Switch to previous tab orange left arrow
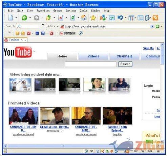The height and width of the screenshot is (156, 167). coord(17,33)
